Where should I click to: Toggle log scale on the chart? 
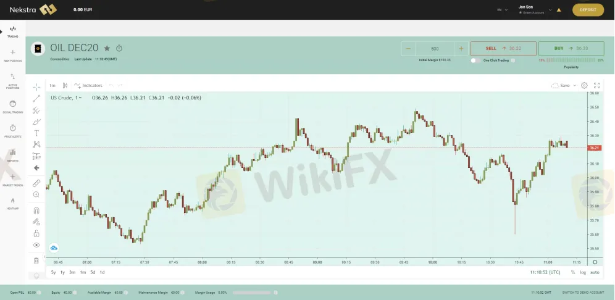point(583,272)
